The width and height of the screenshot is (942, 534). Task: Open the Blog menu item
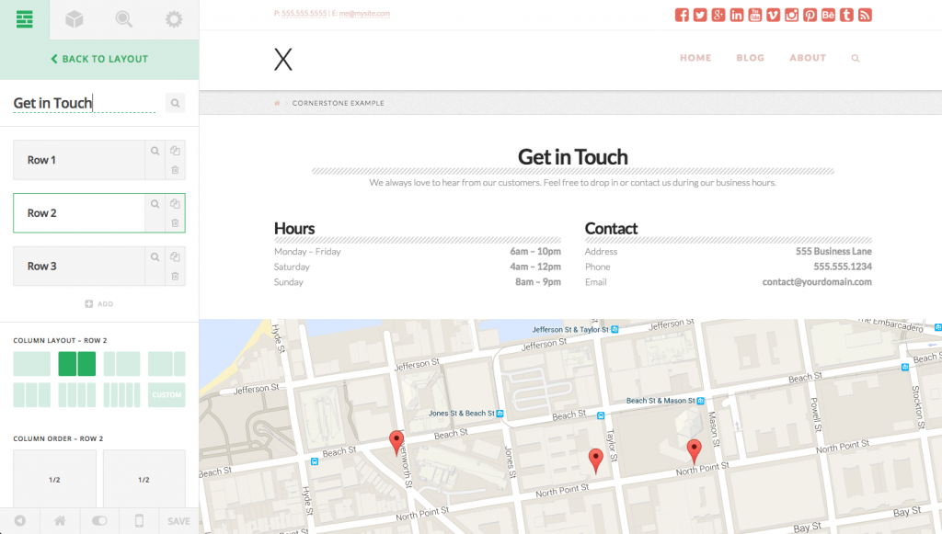click(751, 58)
